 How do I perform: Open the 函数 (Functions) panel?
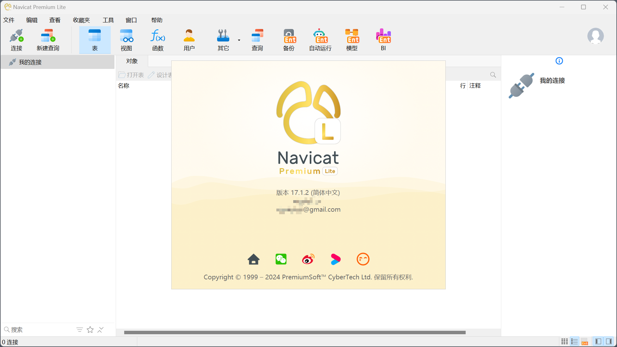(158, 39)
